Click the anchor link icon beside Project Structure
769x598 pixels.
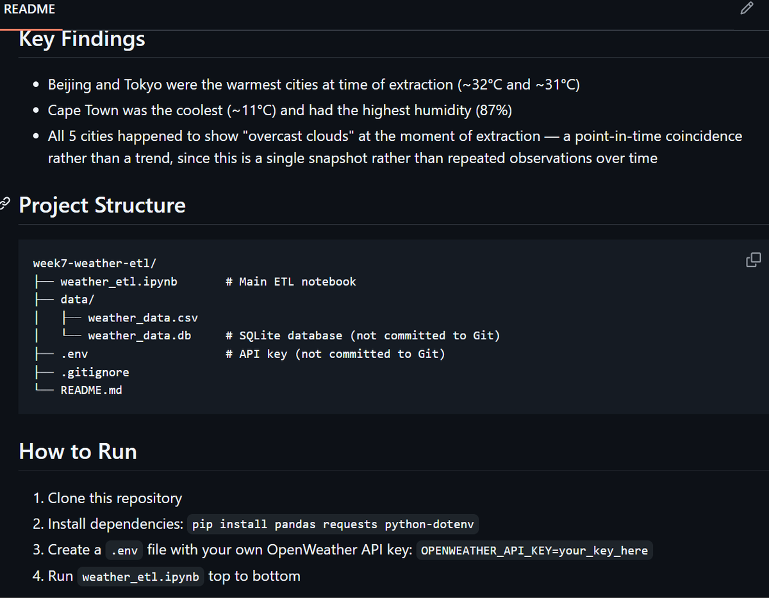point(4,204)
